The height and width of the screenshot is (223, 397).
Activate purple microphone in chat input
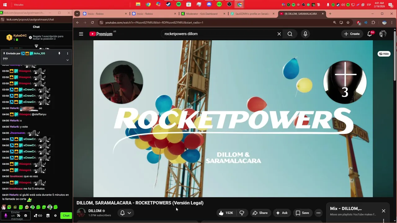coord(6,216)
